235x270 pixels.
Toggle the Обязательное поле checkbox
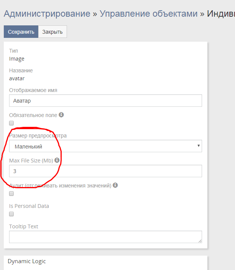pyautogui.click(x=11, y=123)
